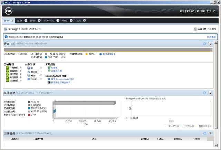Switch to the Logs (日志) tab
Screen dimensions: 221x150
(78, 21)
